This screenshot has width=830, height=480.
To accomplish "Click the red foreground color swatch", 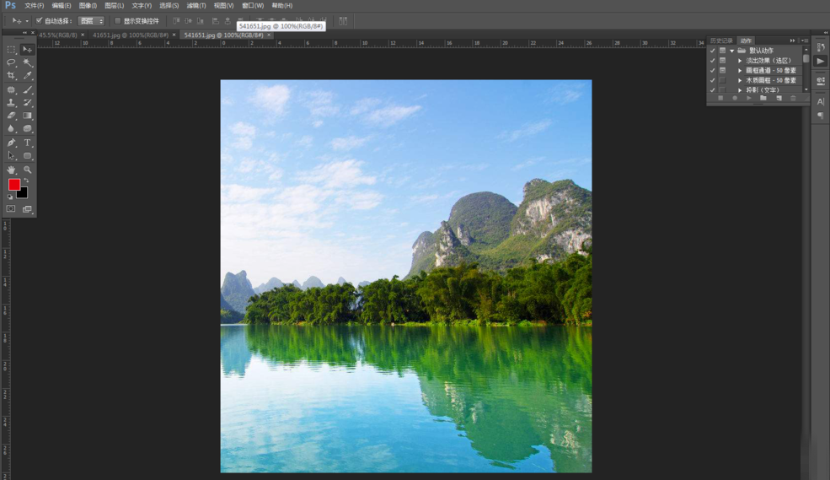I will [x=14, y=185].
